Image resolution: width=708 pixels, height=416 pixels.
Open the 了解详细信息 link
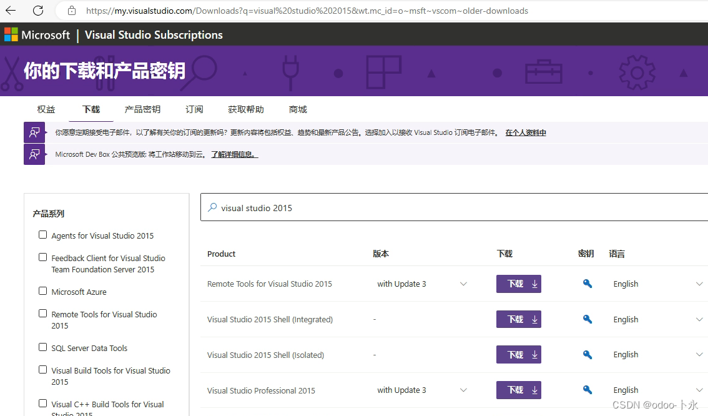coord(234,154)
